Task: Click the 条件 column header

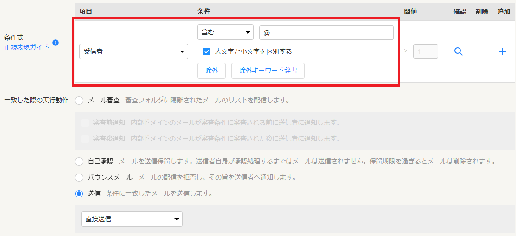Action: point(204,11)
